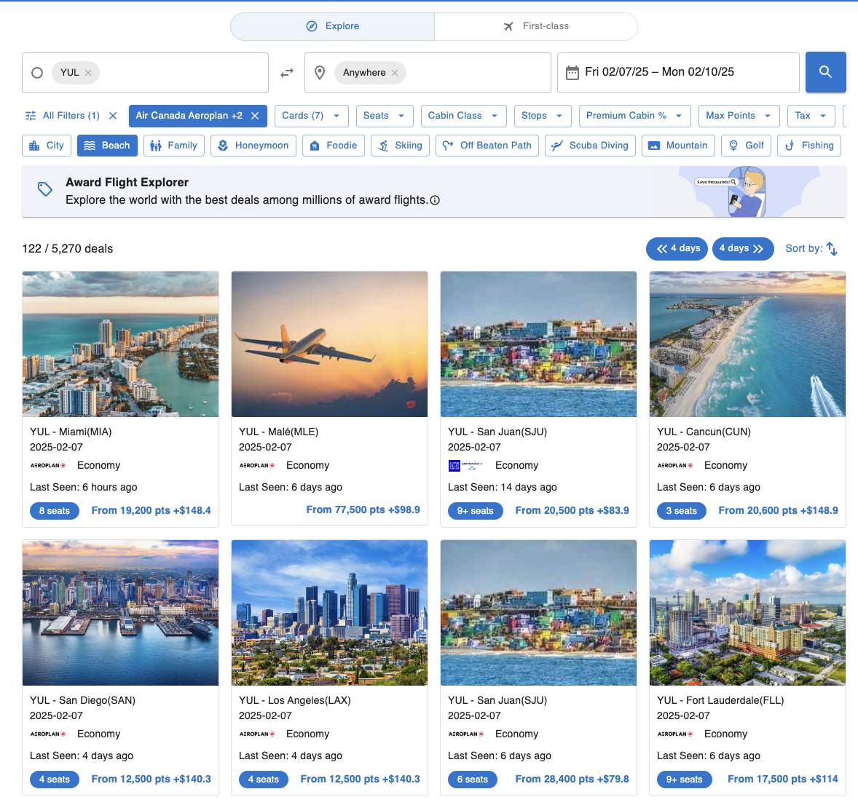Screen dimensions: 858x805
Task: Click Aeroplan logo on Miami card
Action: pos(48,466)
